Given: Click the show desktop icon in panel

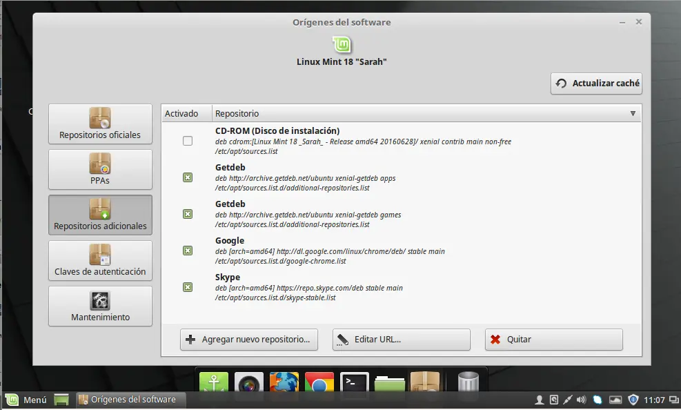Looking at the screenshot, I should tap(61, 400).
